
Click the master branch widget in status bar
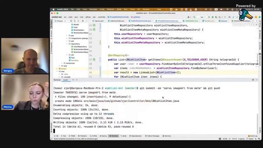point(250,139)
